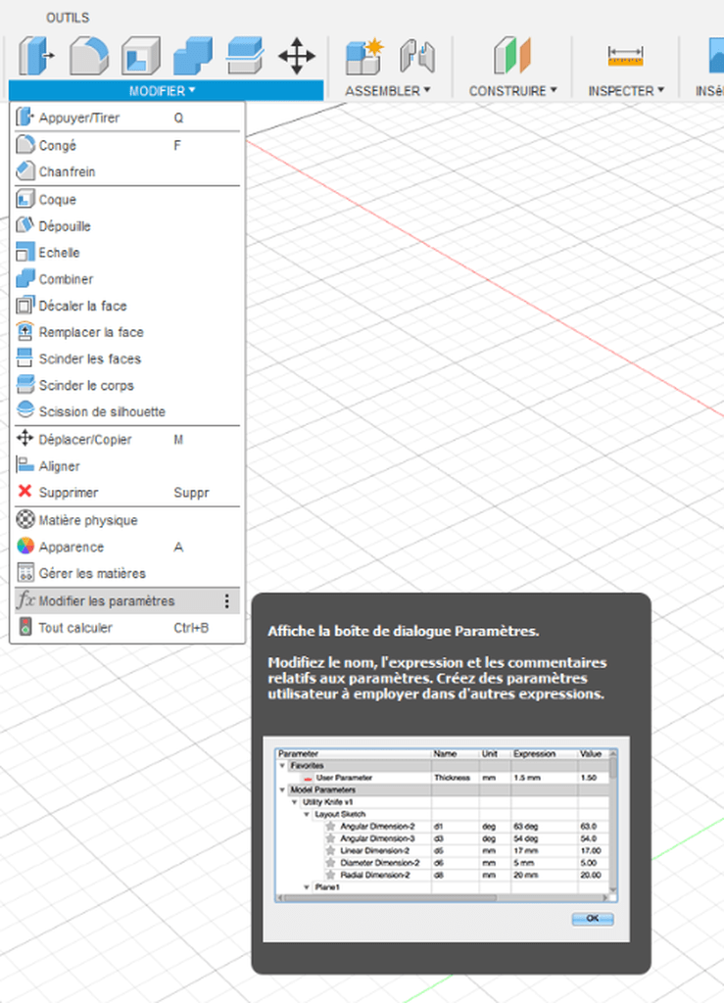724x1003 pixels.
Task: Choose Aligner from the menu
Action: 127,465
